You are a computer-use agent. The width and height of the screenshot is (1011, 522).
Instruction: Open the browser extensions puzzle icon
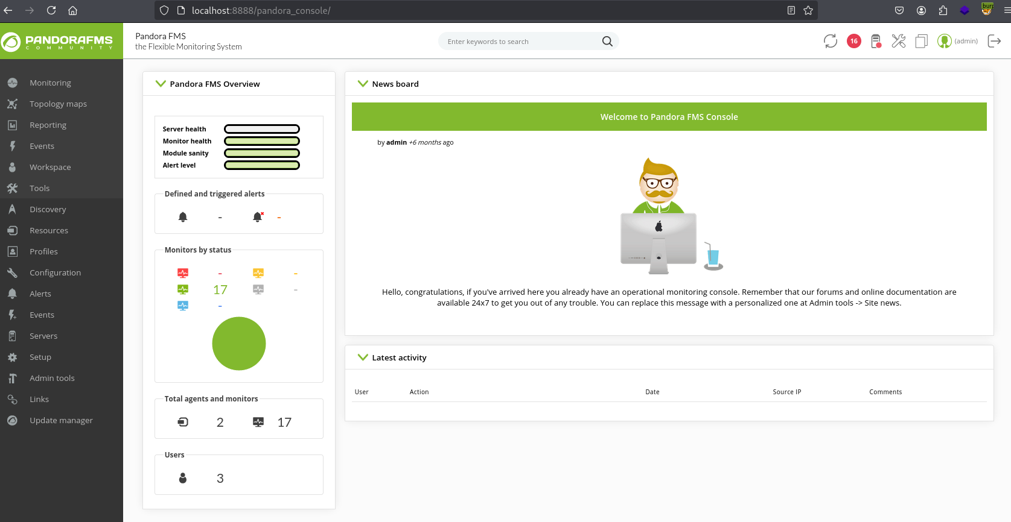tap(943, 10)
